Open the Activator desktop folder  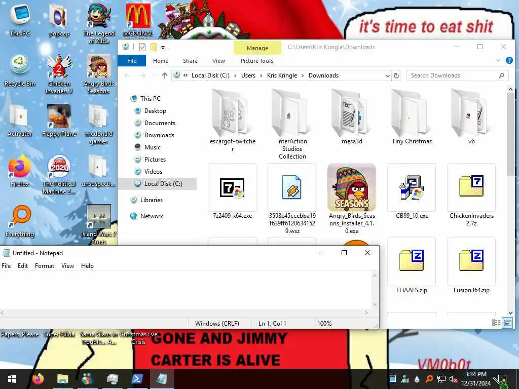click(x=20, y=121)
